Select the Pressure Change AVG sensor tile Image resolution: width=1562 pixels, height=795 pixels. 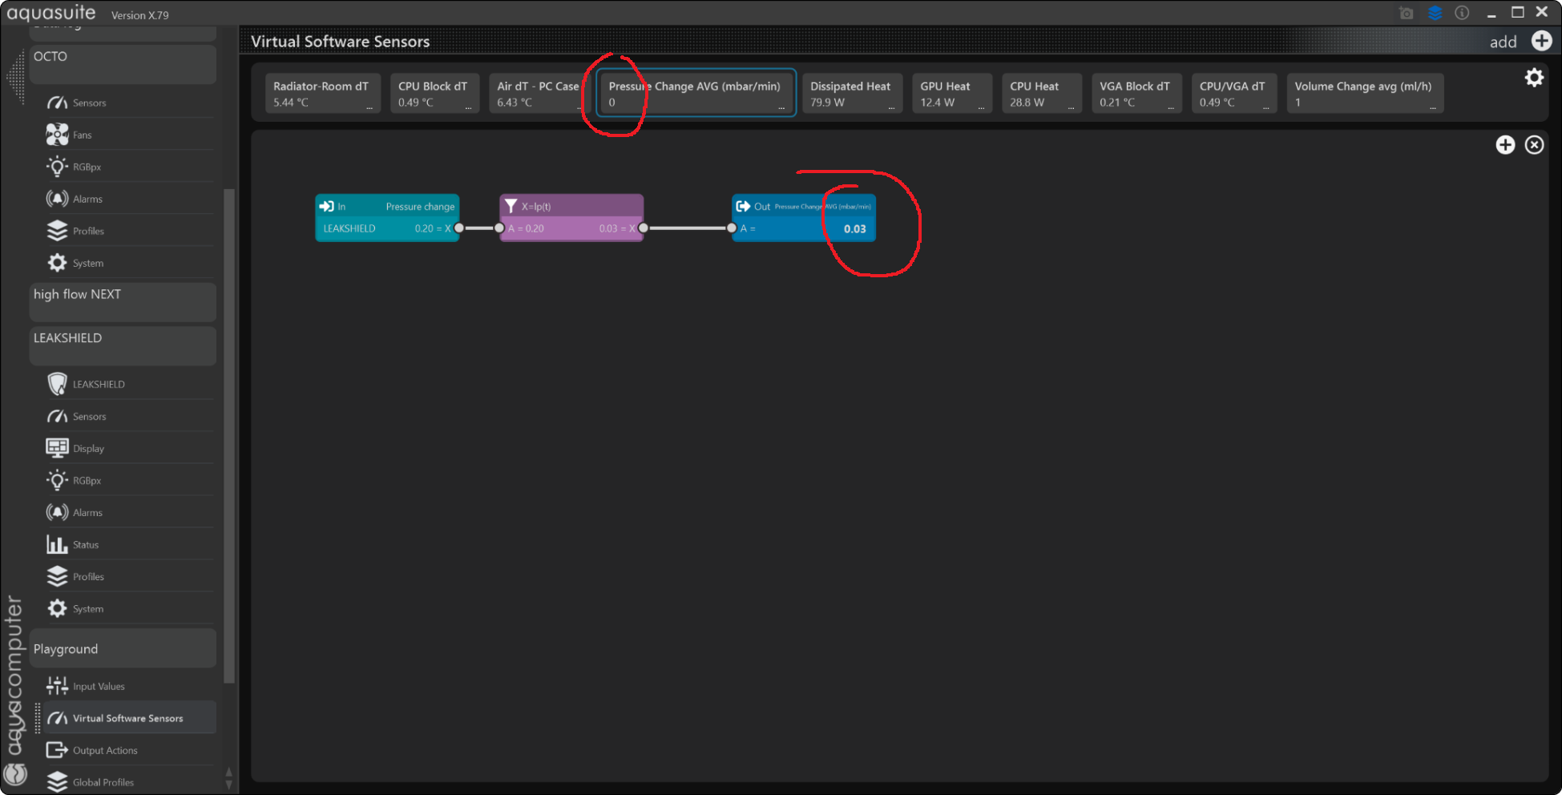point(696,93)
